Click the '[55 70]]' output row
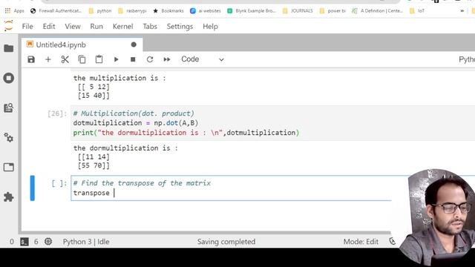 point(94,165)
